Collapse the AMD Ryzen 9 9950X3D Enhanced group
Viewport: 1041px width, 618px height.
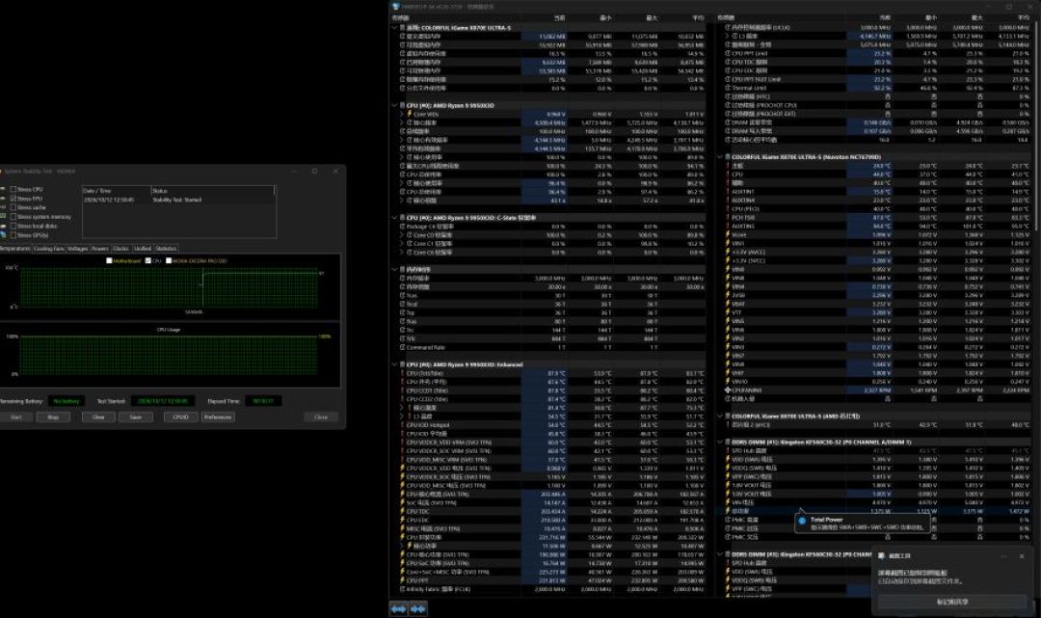(394, 364)
